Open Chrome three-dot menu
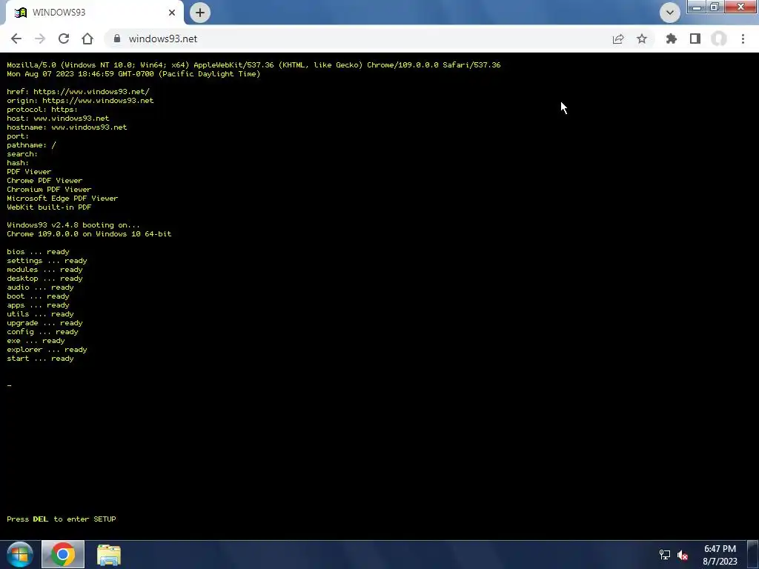The width and height of the screenshot is (759, 569). coord(743,39)
